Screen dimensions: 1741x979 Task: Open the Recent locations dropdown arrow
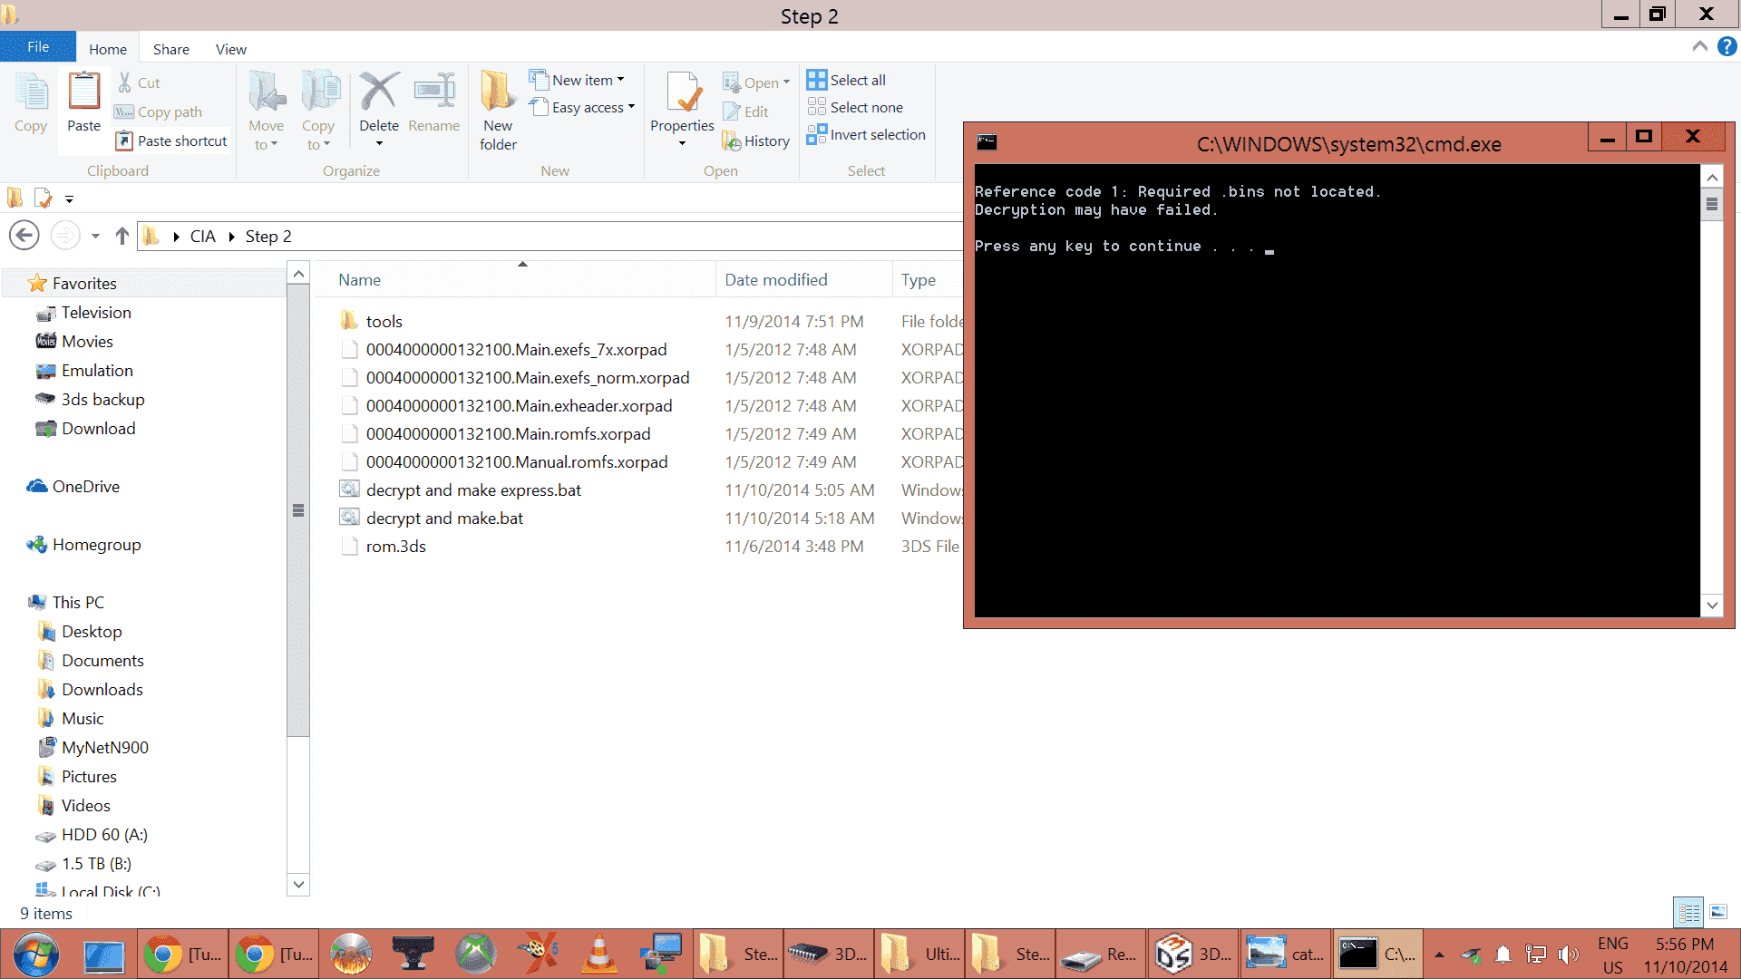pyautogui.click(x=95, y=236)
